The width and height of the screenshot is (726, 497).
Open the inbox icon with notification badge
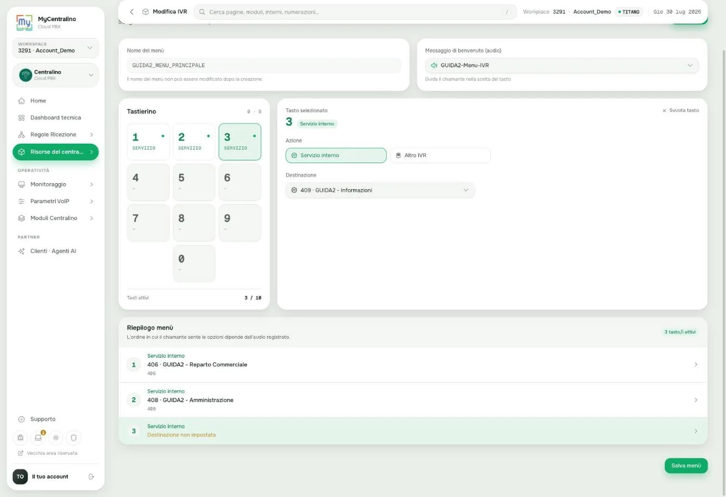pos(38,437)
